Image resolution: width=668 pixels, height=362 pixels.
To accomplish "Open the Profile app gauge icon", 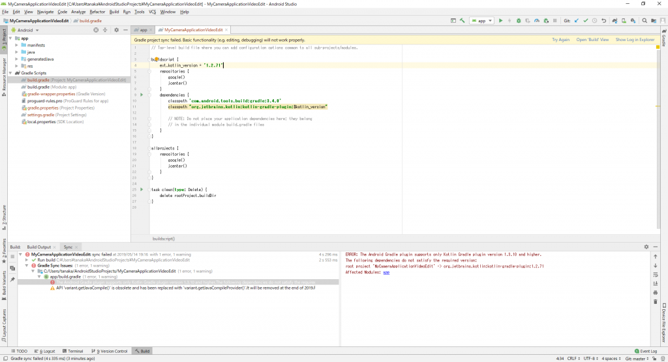I will (537, 20).
